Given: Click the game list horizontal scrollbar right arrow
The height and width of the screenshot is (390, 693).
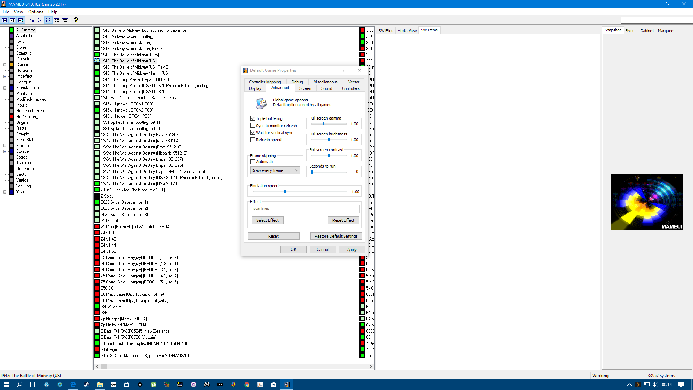Looking at the screenshot, I should [371, 366].
